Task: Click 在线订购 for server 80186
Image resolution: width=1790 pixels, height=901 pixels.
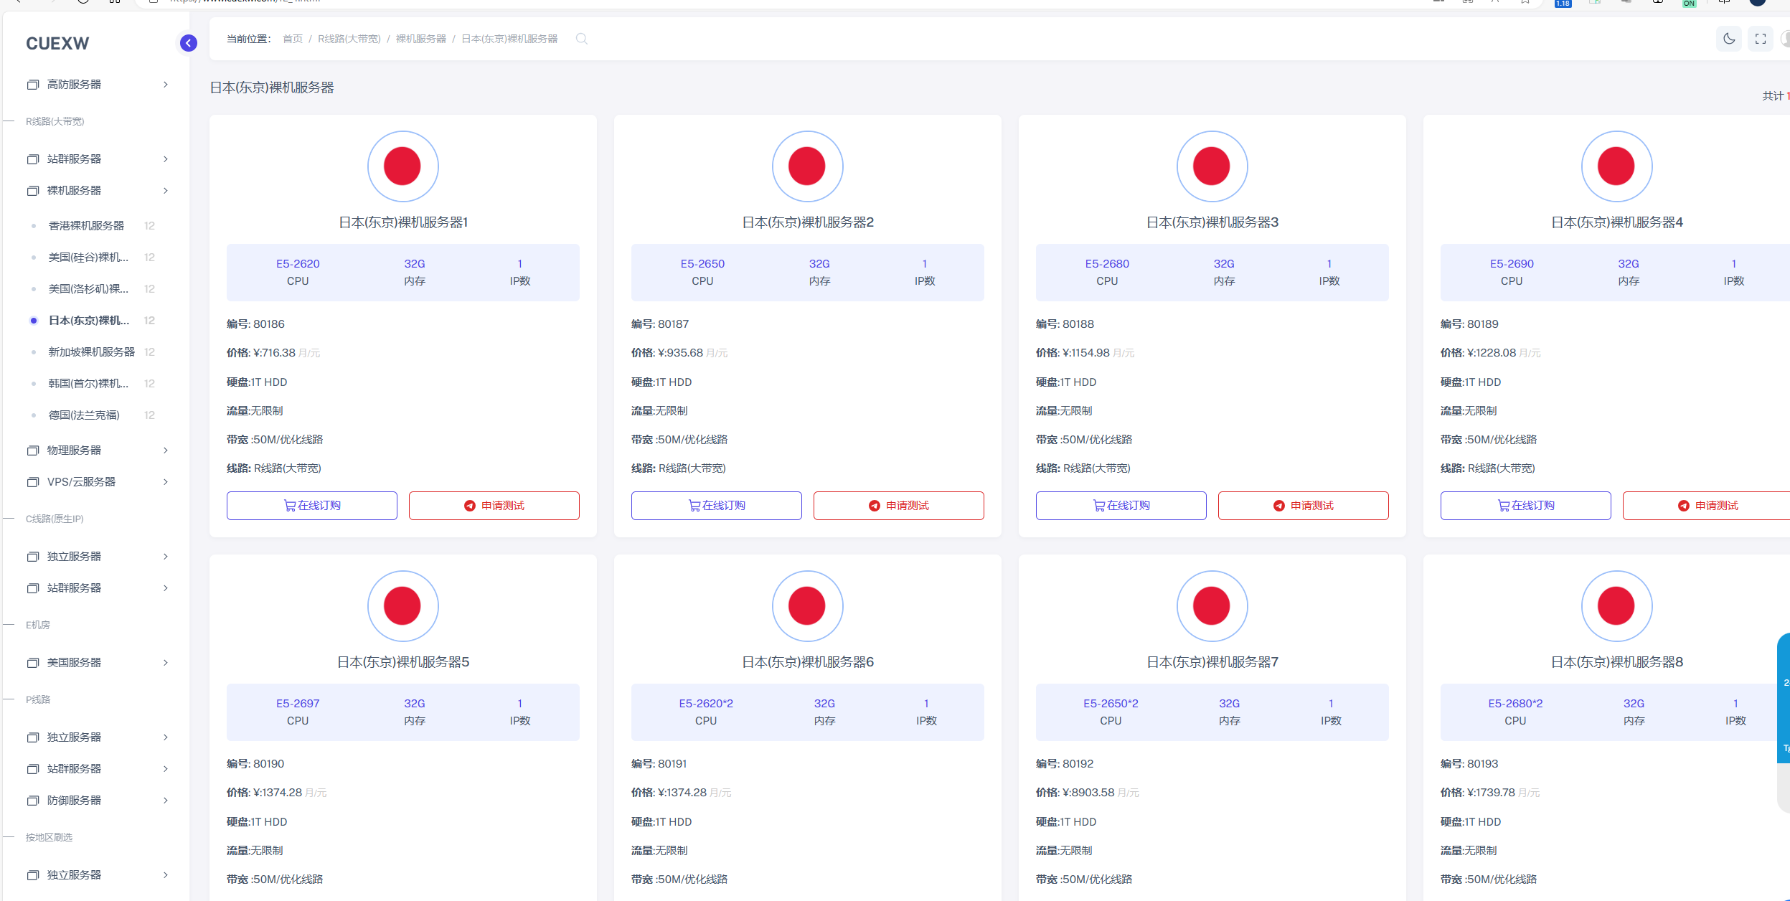Action: 312,506
